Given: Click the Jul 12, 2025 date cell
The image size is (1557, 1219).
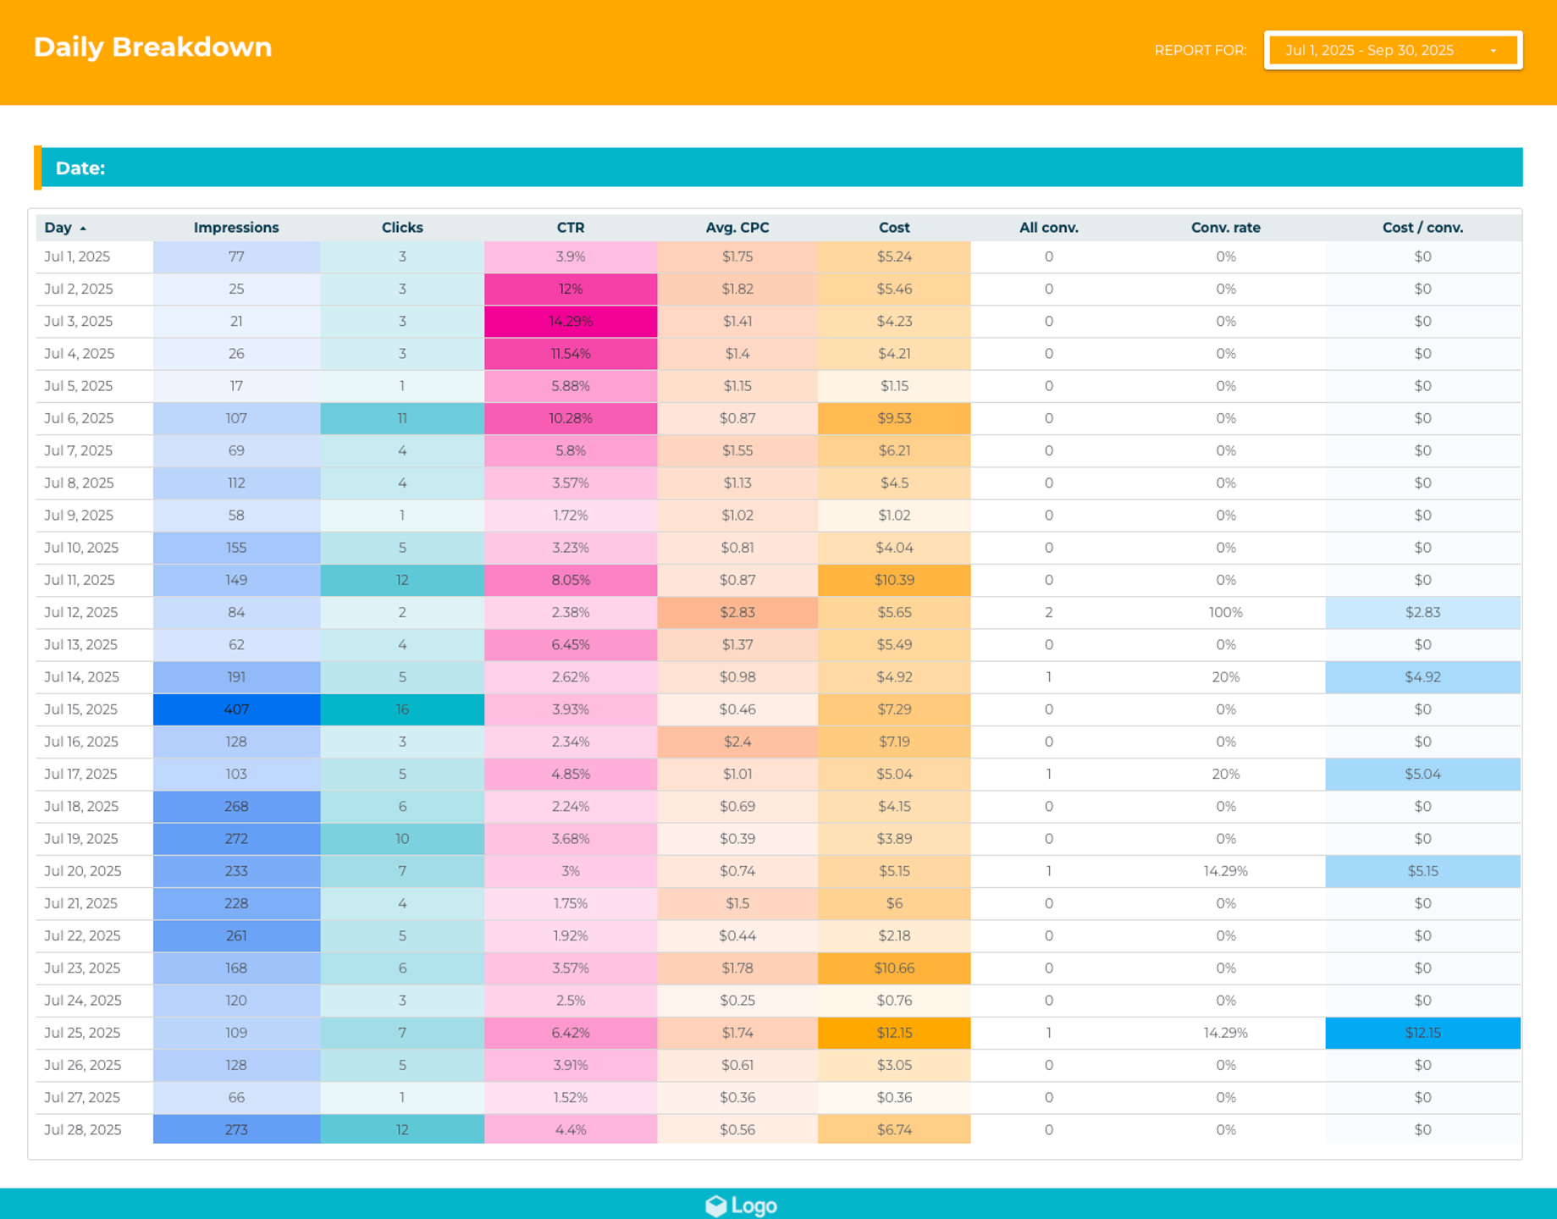Looking at the screenshot, I should click(x=81, y=612).
